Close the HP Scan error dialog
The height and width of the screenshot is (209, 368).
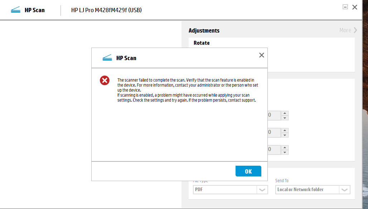pyautogui.click(x=261, y=55)
